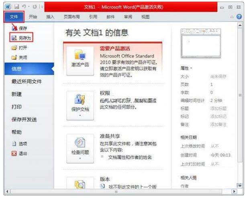Open 保存并发送 section

pyautogui.click(x=24, y=119)
